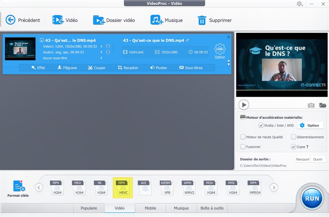Click the Video1 track count badge

coord(108,46)
